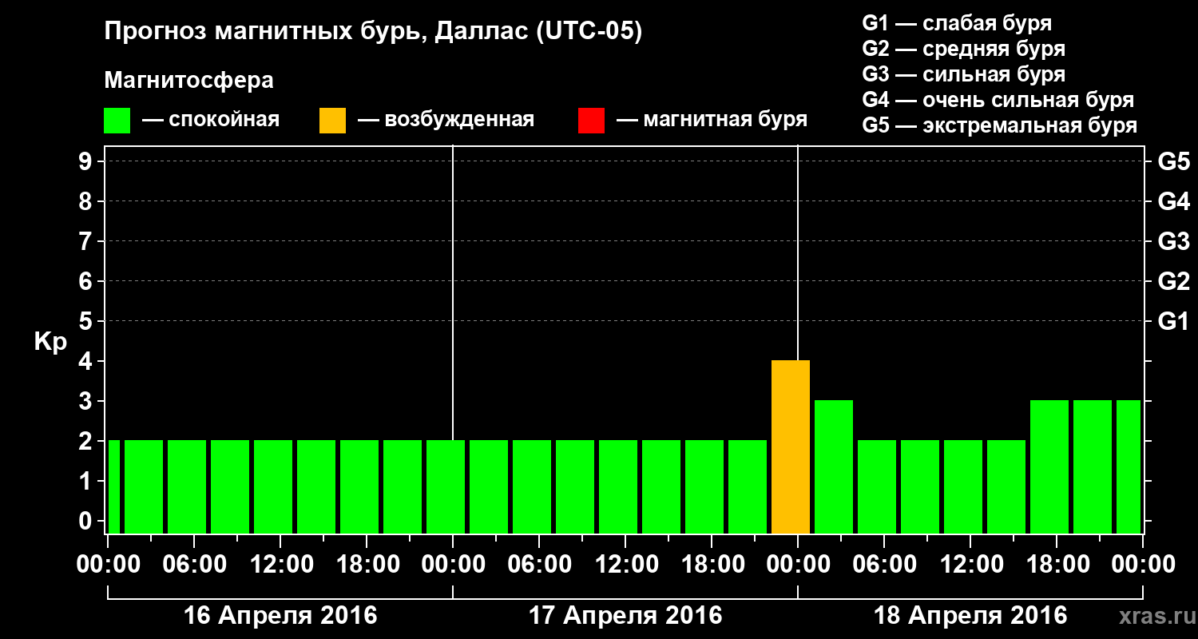This screenshot has width=1198, height=639.
Task: Click the green 'спокойная' legend swatch
Action: pyautogui.click(x=117, y=121)
